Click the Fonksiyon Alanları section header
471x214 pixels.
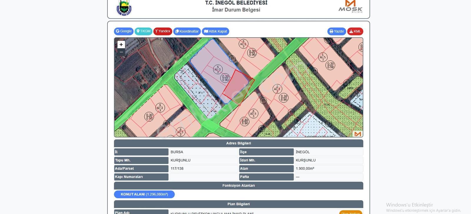coord(238,186)
